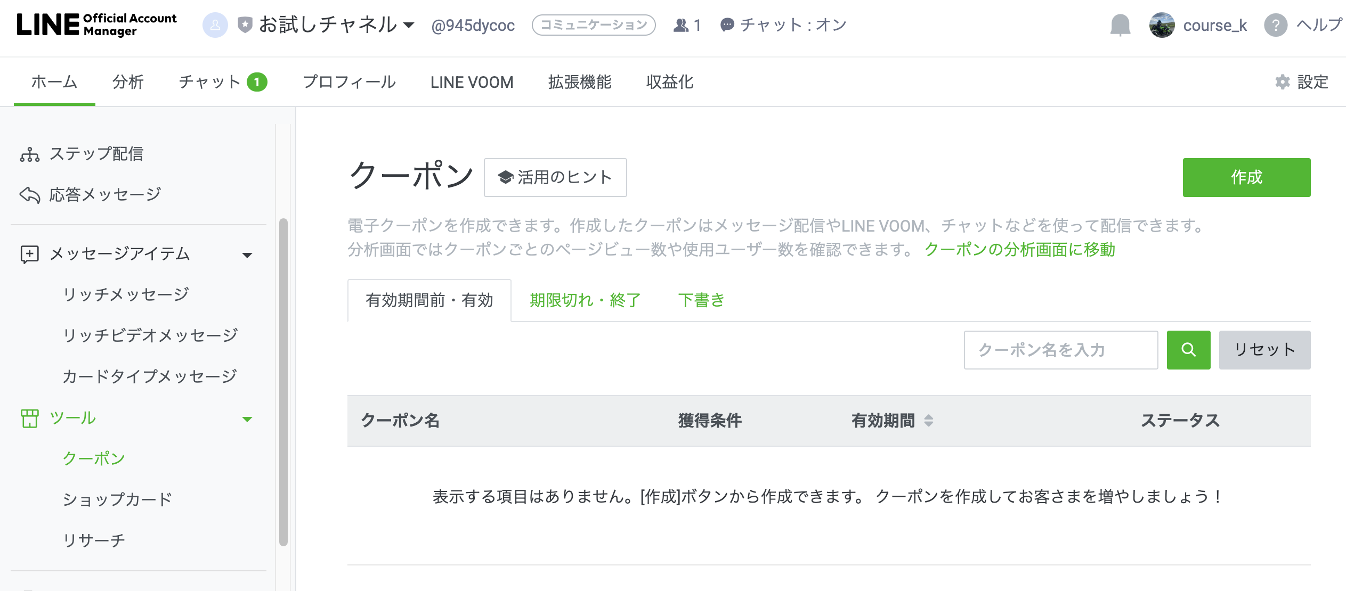Click the リセット button
Image resolution: width=1346 pixels, height=591 pixels.
pos(1264,350)
